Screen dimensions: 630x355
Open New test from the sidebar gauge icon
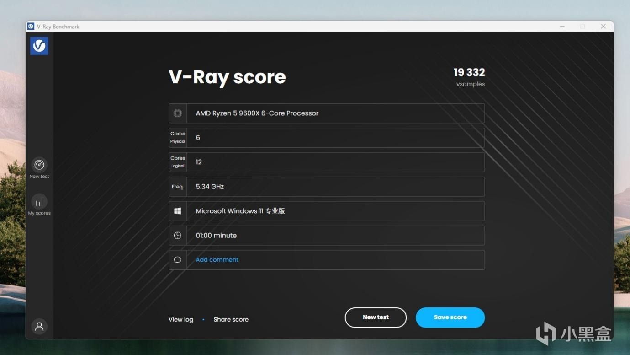point(39,165)
